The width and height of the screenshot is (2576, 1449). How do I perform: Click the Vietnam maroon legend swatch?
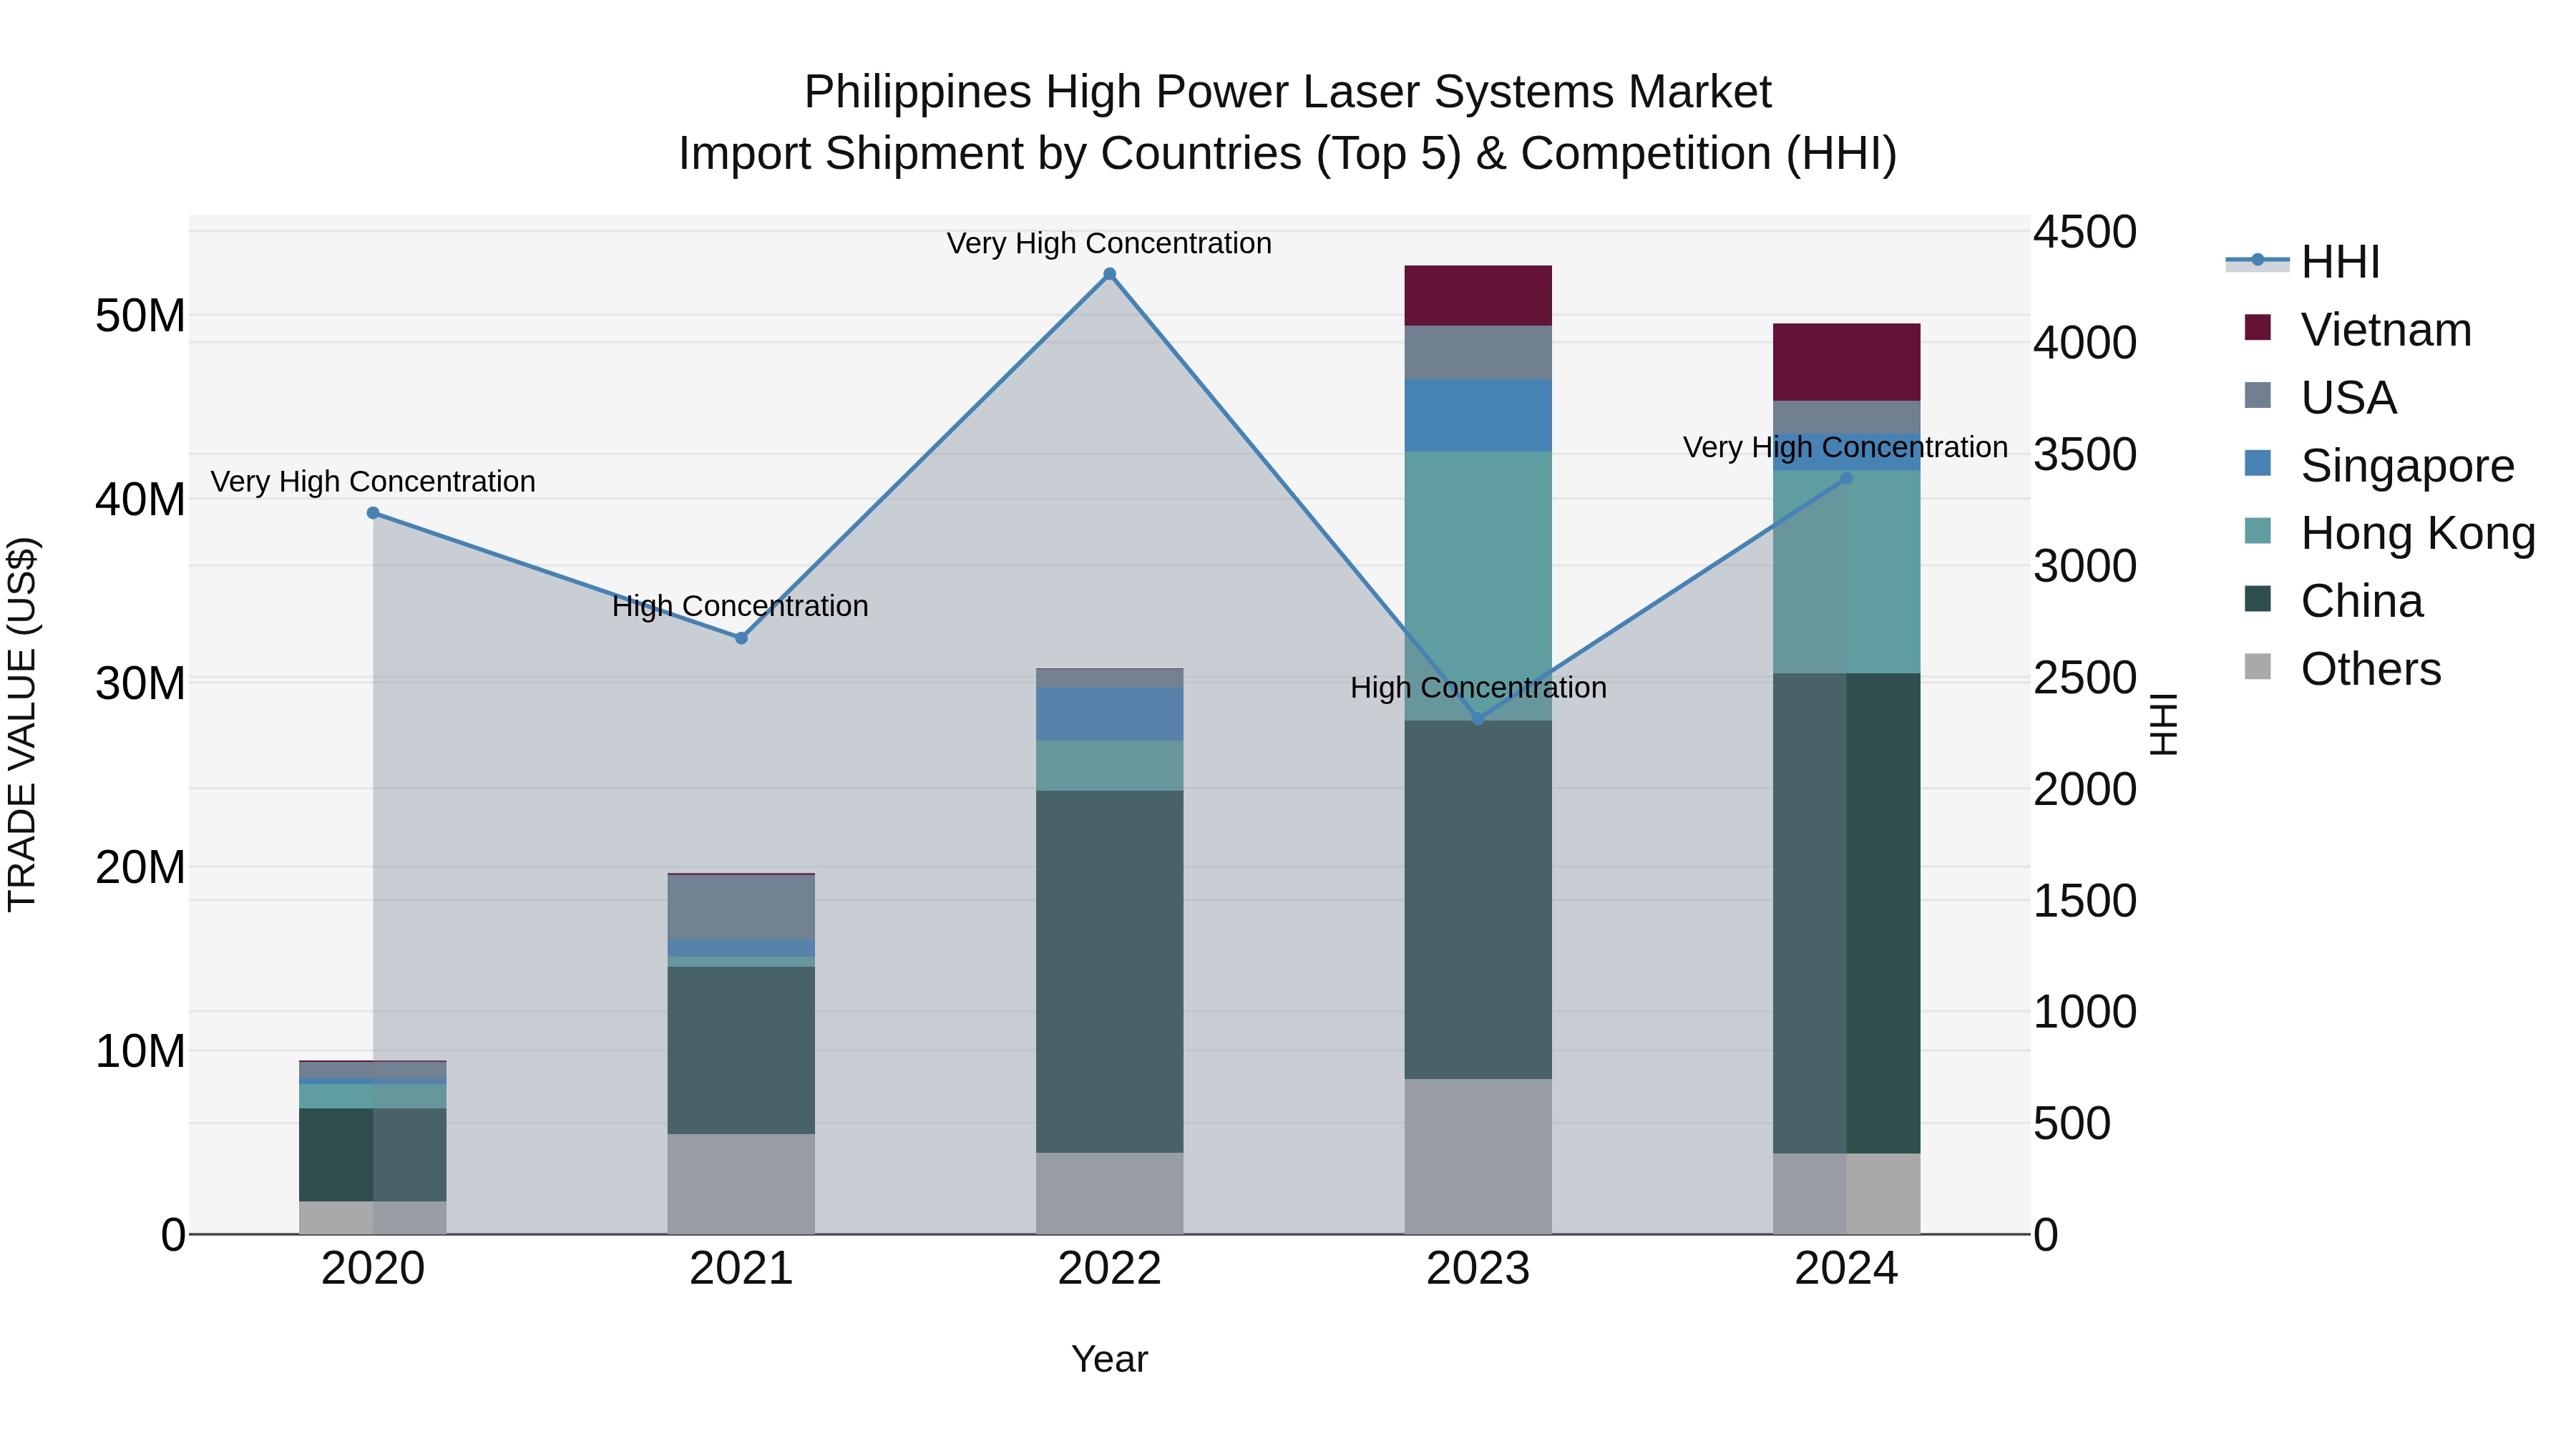2257,327
